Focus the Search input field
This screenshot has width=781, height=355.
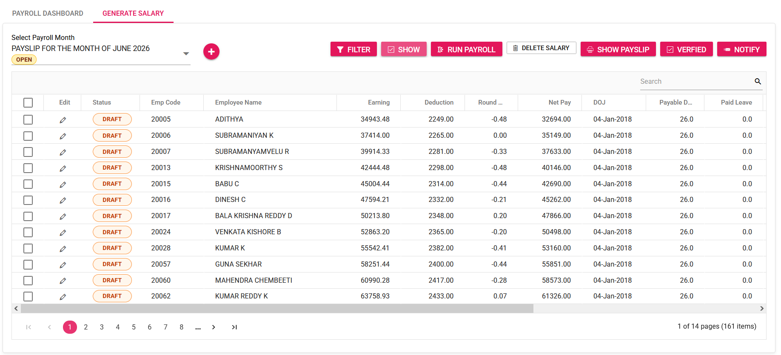click(696, 81)
